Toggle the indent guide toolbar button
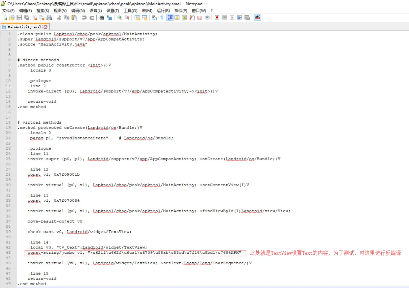 [170, 17]
